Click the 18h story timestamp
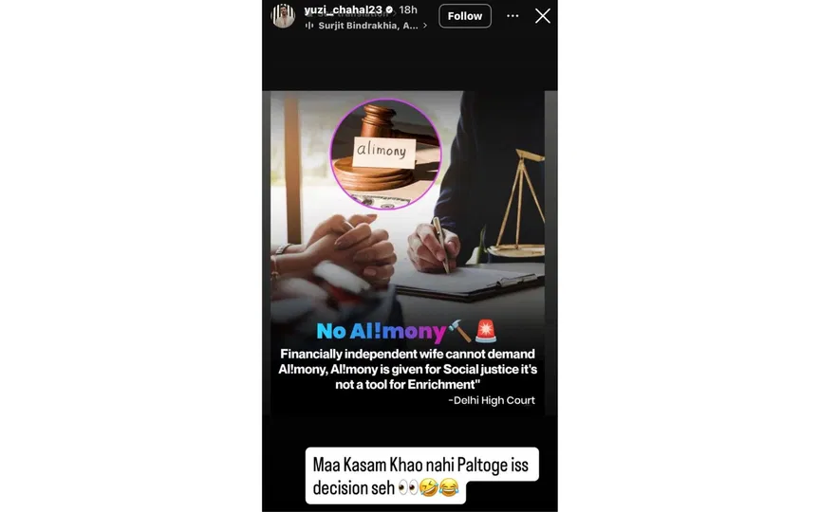This screenshot has width=820, height=512. point(408,9)
